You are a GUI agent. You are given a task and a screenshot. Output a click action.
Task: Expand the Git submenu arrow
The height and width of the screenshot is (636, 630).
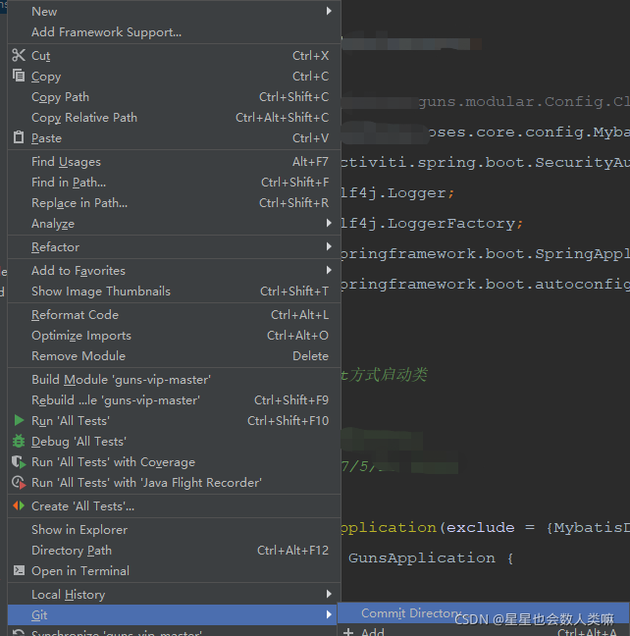(x=329, y=614)
